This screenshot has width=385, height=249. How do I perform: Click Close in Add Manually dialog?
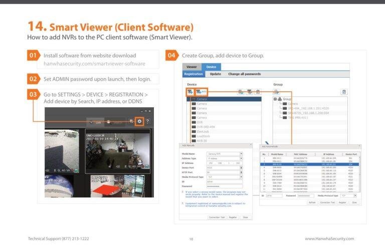coord(246,217)
